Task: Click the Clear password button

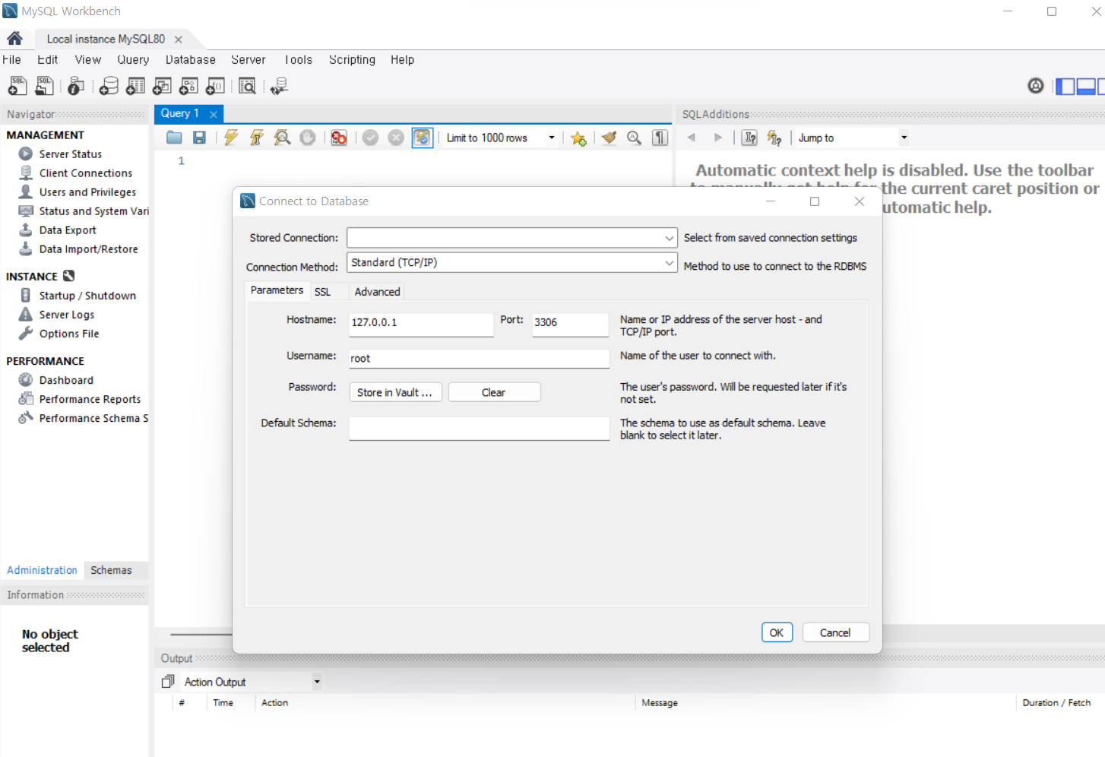Action: [x=494, y=392]
